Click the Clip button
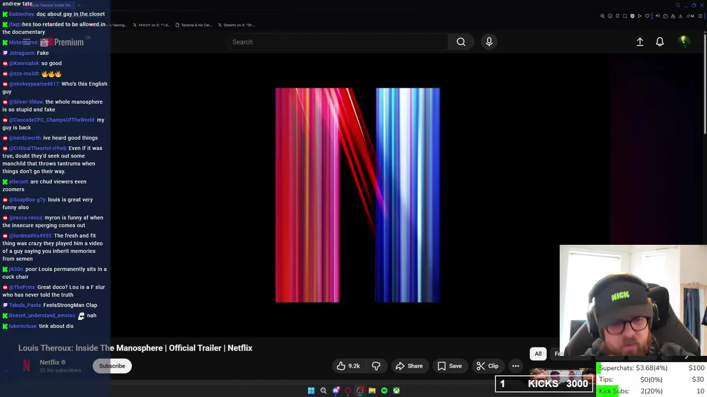The width and height of the screenshot is (707, 397). (488, 366)
